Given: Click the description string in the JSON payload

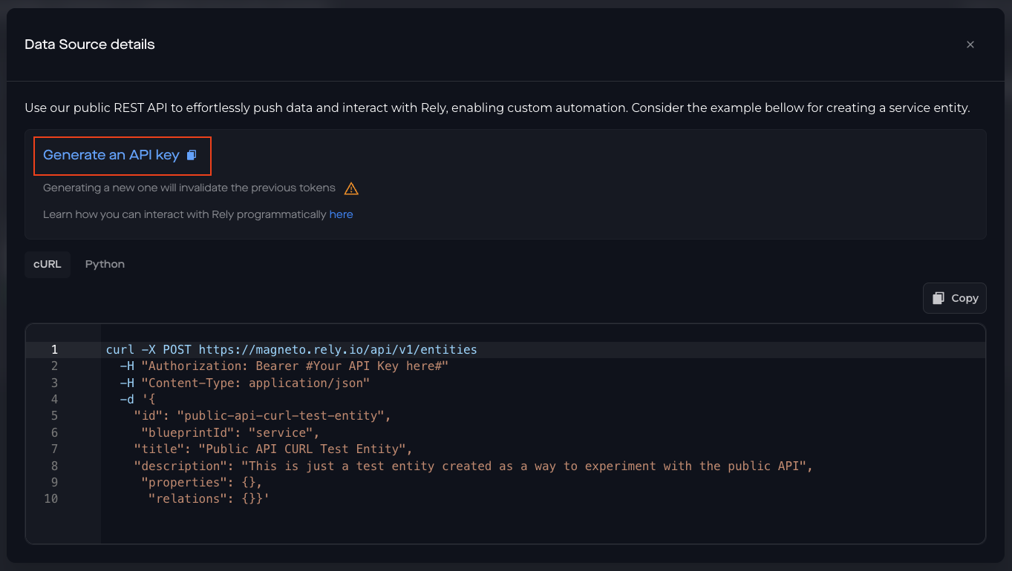Looking at the screenshot, I should [475, 466].
